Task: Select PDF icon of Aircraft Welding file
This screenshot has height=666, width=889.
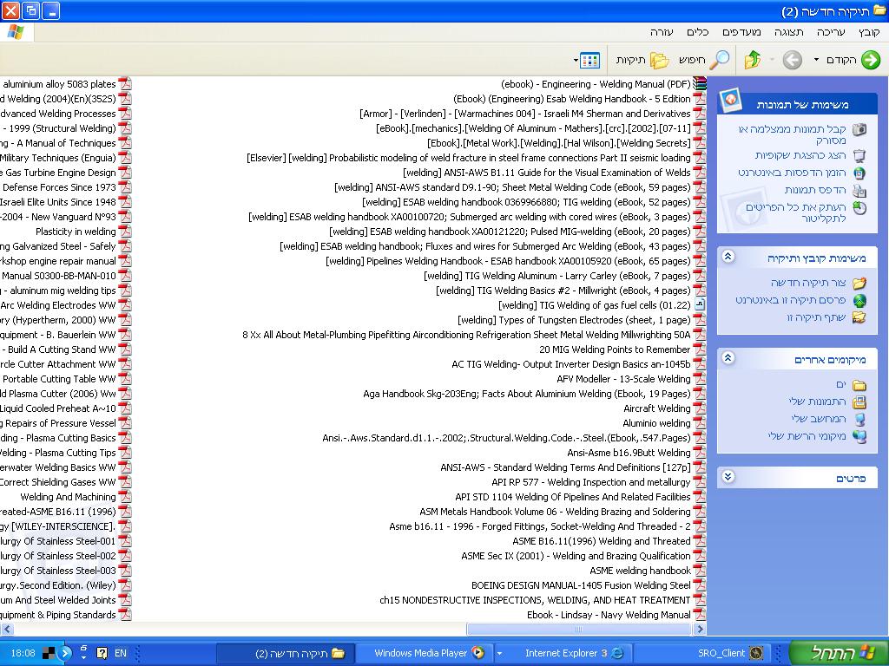Action: point(699,408)
